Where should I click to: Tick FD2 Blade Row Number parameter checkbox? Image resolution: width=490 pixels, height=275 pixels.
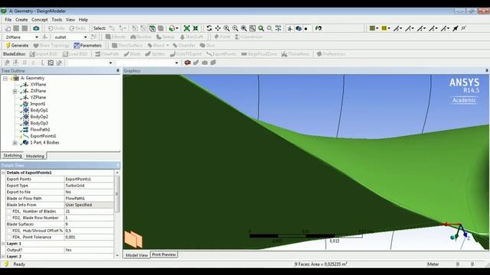tap(9, 218)
